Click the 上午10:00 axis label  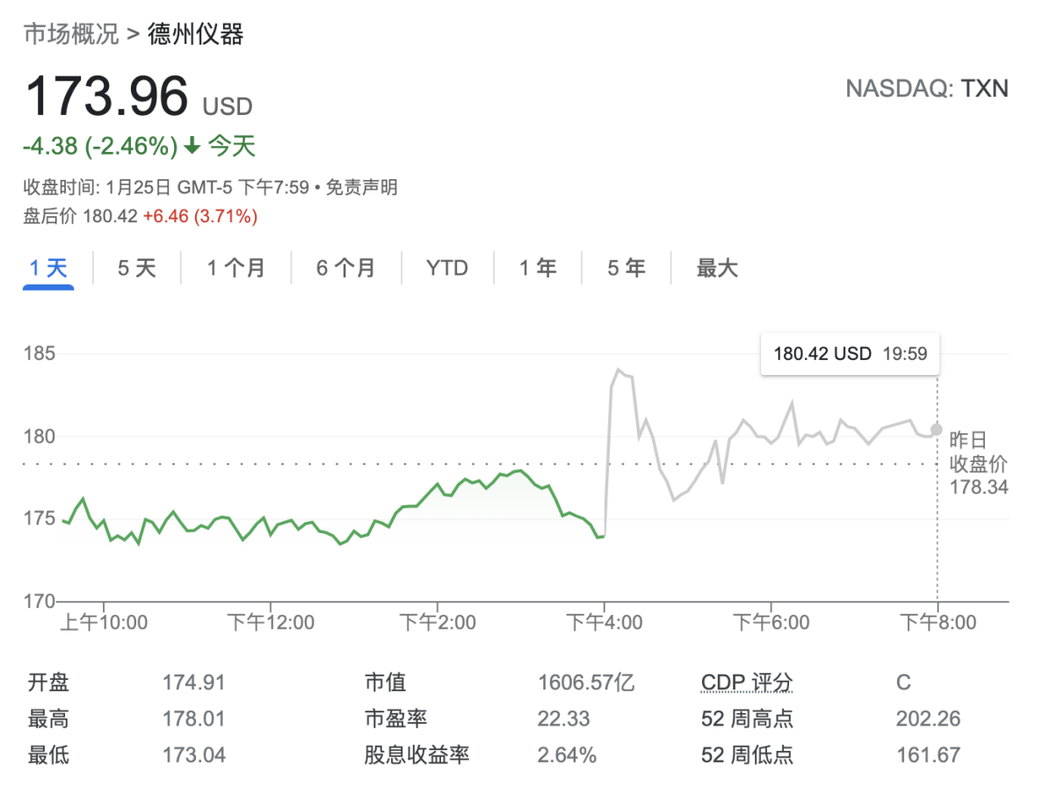pos(104,623)
